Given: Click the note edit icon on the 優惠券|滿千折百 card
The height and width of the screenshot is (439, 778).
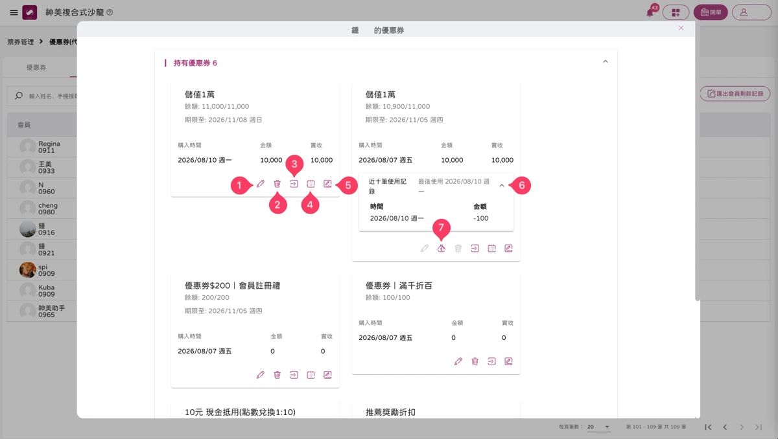Looking at the screenshot, I should (x=508, y=361).
